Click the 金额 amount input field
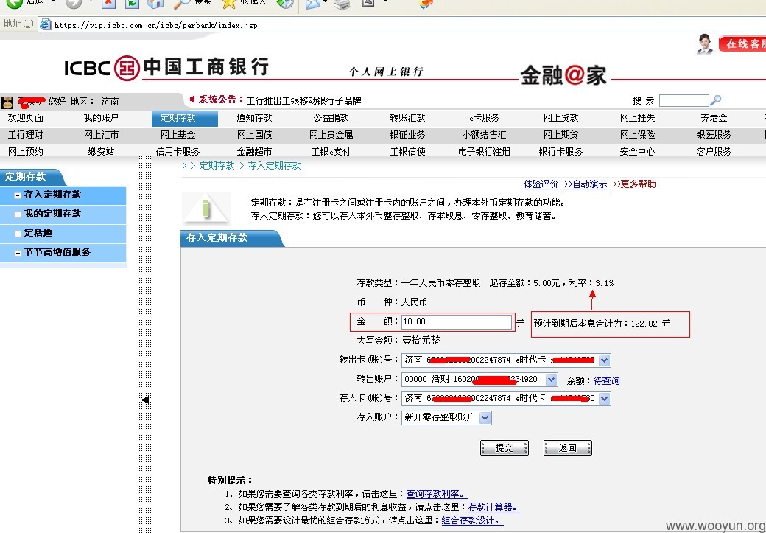766x533 pixels. point(457,321)
